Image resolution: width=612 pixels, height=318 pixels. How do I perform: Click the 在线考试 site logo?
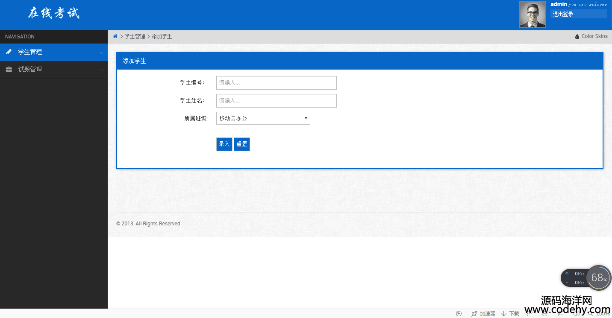pos(54,13)
